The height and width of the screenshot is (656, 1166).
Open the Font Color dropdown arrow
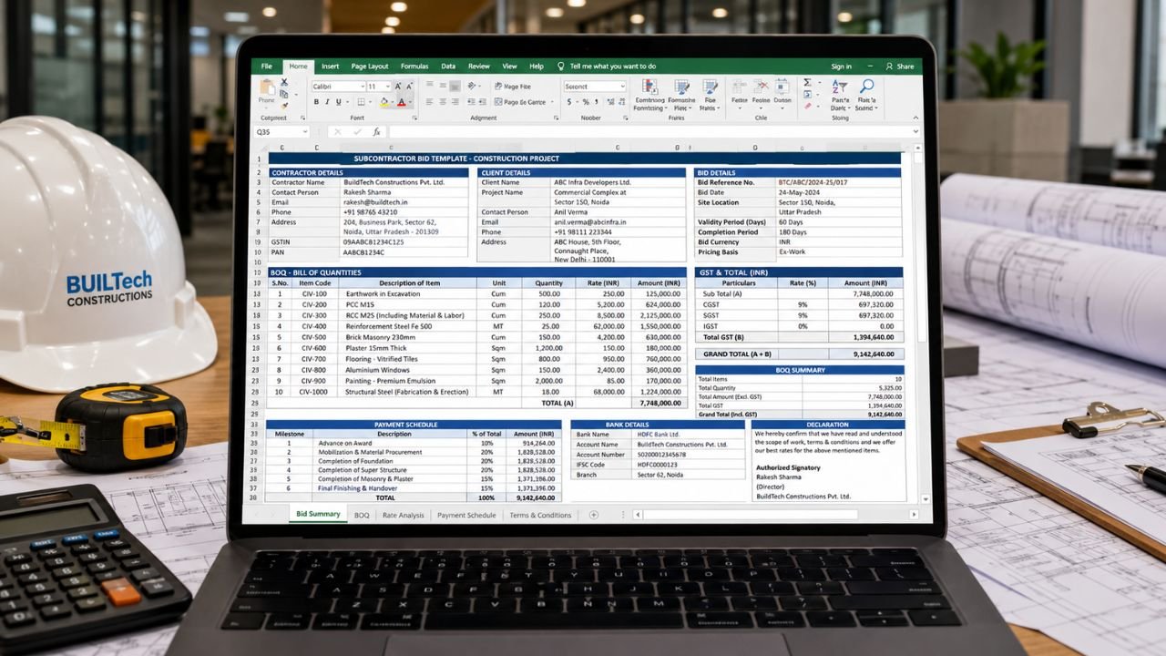coord(410,102)
